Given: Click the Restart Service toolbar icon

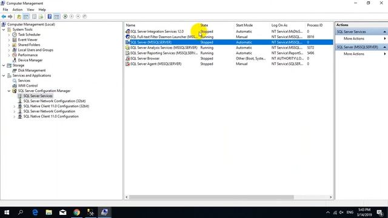Looking at the screenshot, I should (x=85, y=16).
